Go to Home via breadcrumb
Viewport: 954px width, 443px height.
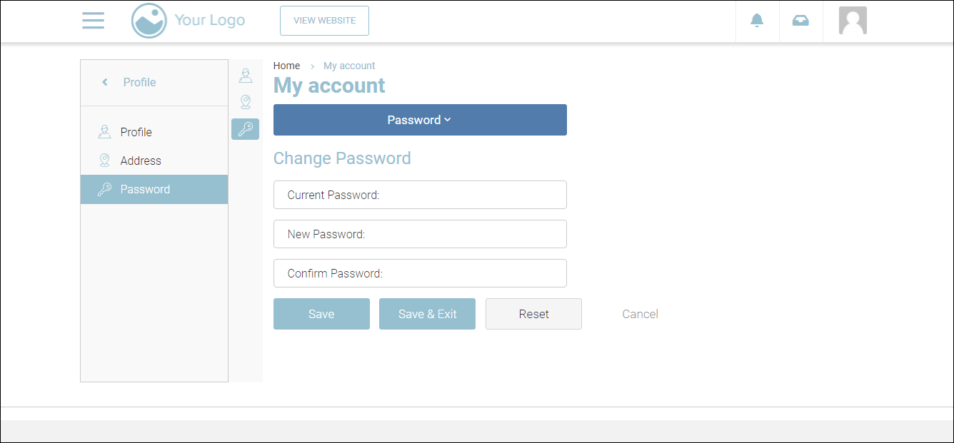[x=286, y=66]
